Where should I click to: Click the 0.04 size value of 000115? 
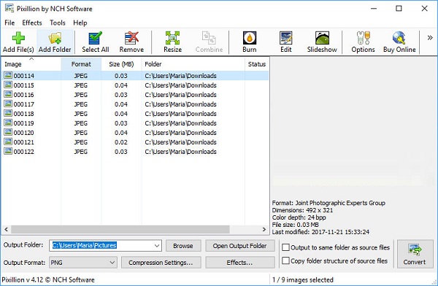pyautogui.click(x=121, y=85)
